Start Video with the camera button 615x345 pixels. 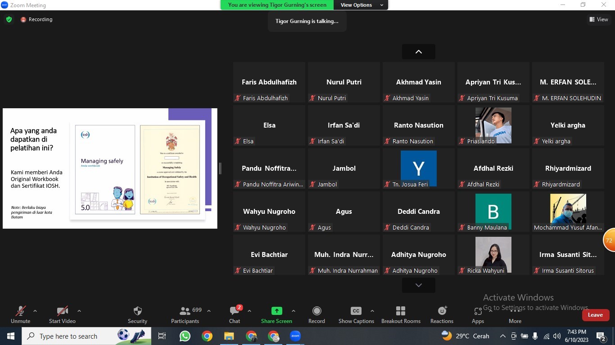coord(62,311)
